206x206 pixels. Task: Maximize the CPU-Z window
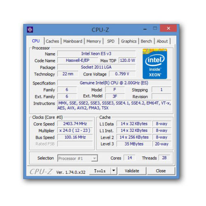[x=155, y=28]
